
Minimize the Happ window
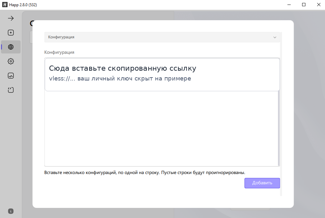point(289,5)
